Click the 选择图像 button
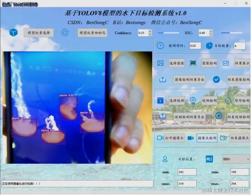Image resolution: width=251 pixels, height=195 pixels. [177, 63]
